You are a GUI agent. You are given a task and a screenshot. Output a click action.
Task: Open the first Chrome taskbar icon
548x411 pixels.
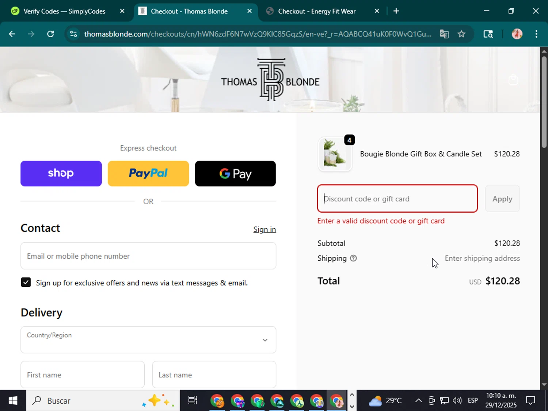point(217,401)
